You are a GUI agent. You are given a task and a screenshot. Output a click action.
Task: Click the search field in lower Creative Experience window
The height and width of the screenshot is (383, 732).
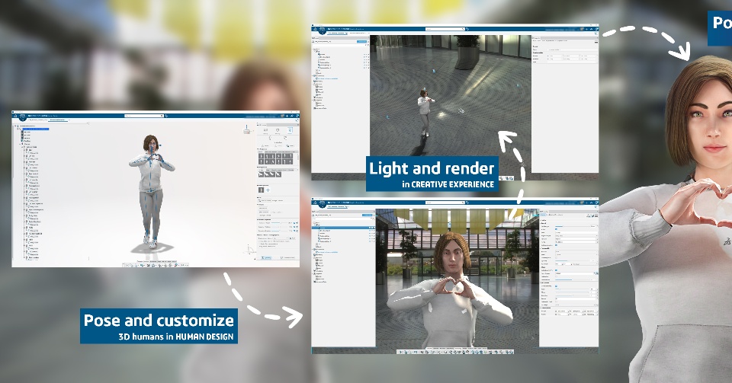(x=445, y=203)
